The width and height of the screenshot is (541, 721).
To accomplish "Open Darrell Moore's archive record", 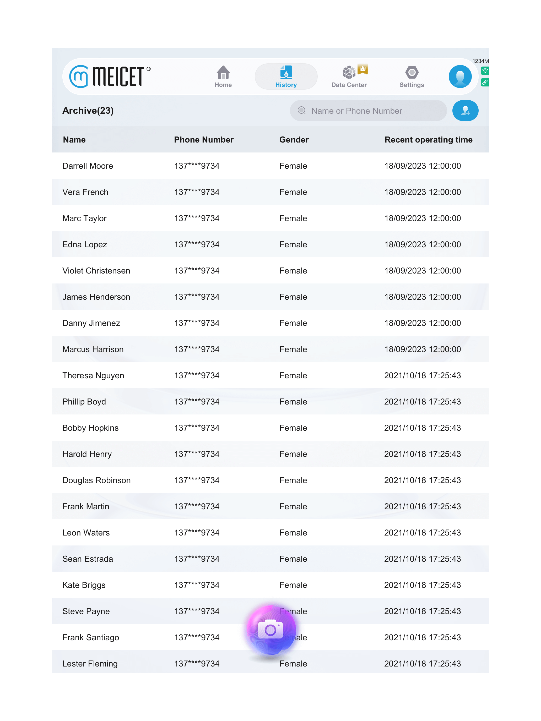I will (270, 166).
